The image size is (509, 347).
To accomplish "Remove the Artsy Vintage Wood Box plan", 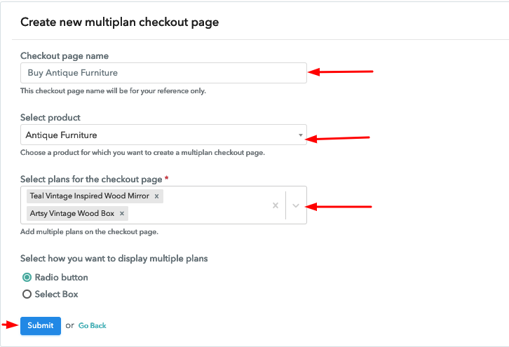I will 122,213.
